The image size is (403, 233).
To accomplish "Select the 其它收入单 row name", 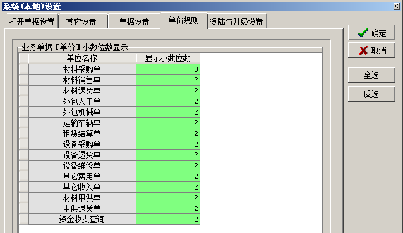I will (82, 187).
